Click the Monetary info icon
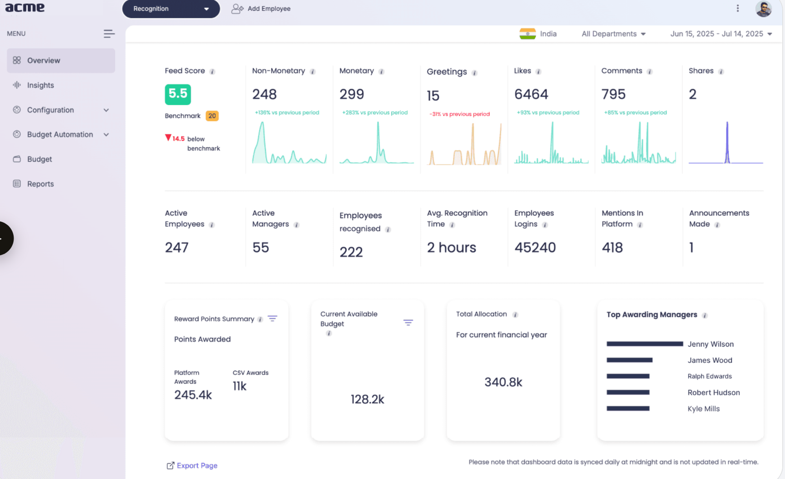Image resolution: width=785 pixels, height=479 pixels. tap(382, 71)
